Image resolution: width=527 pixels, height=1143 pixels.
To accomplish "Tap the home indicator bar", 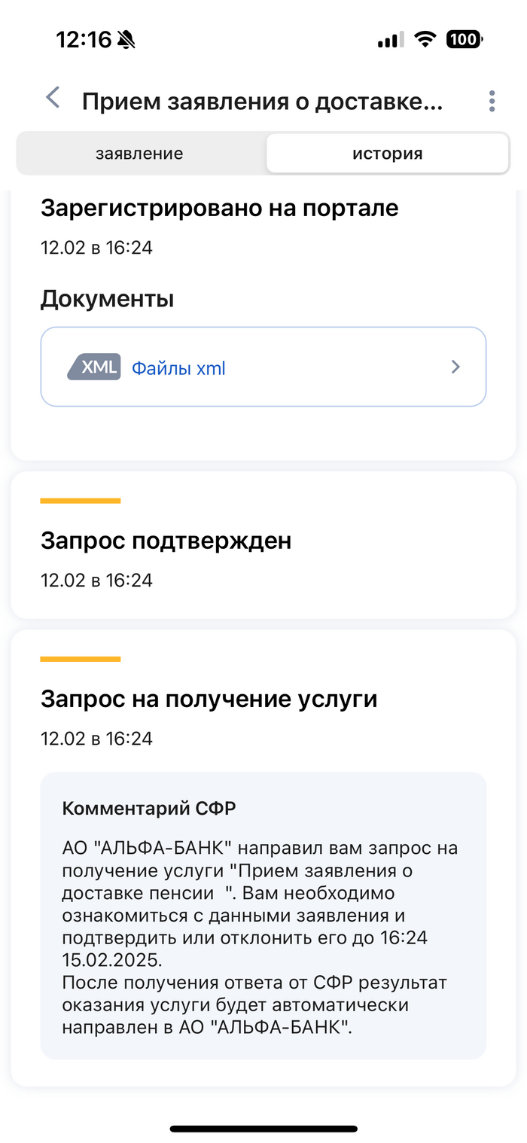I will point(263,1128).
